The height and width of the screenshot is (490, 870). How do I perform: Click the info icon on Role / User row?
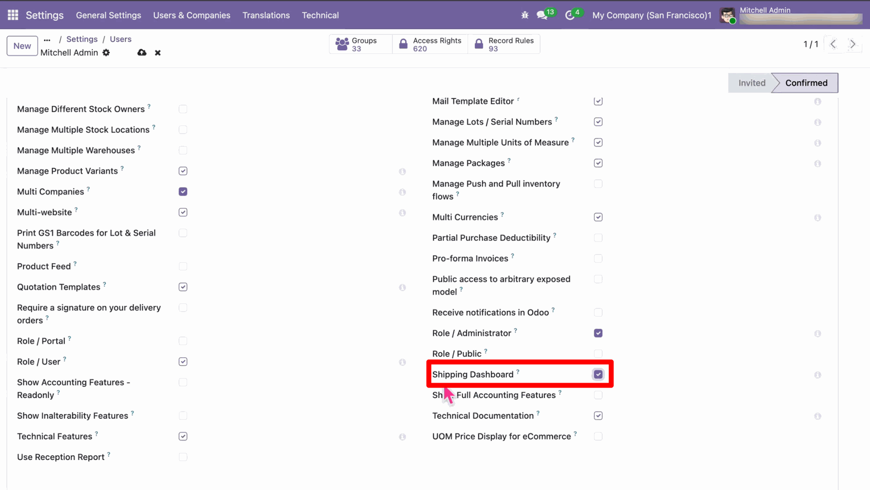tap(402, 362)
